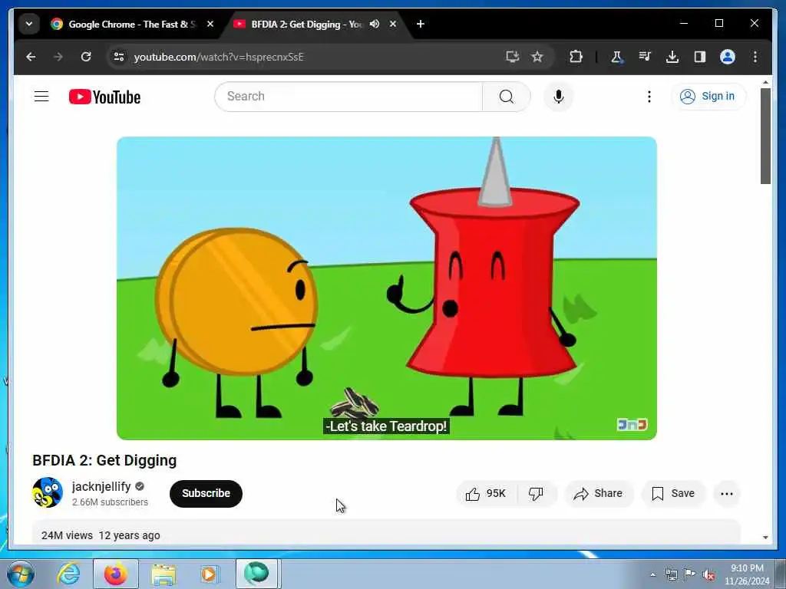Click the search magnifier button

pyautogui.click(x=507, y=96)
